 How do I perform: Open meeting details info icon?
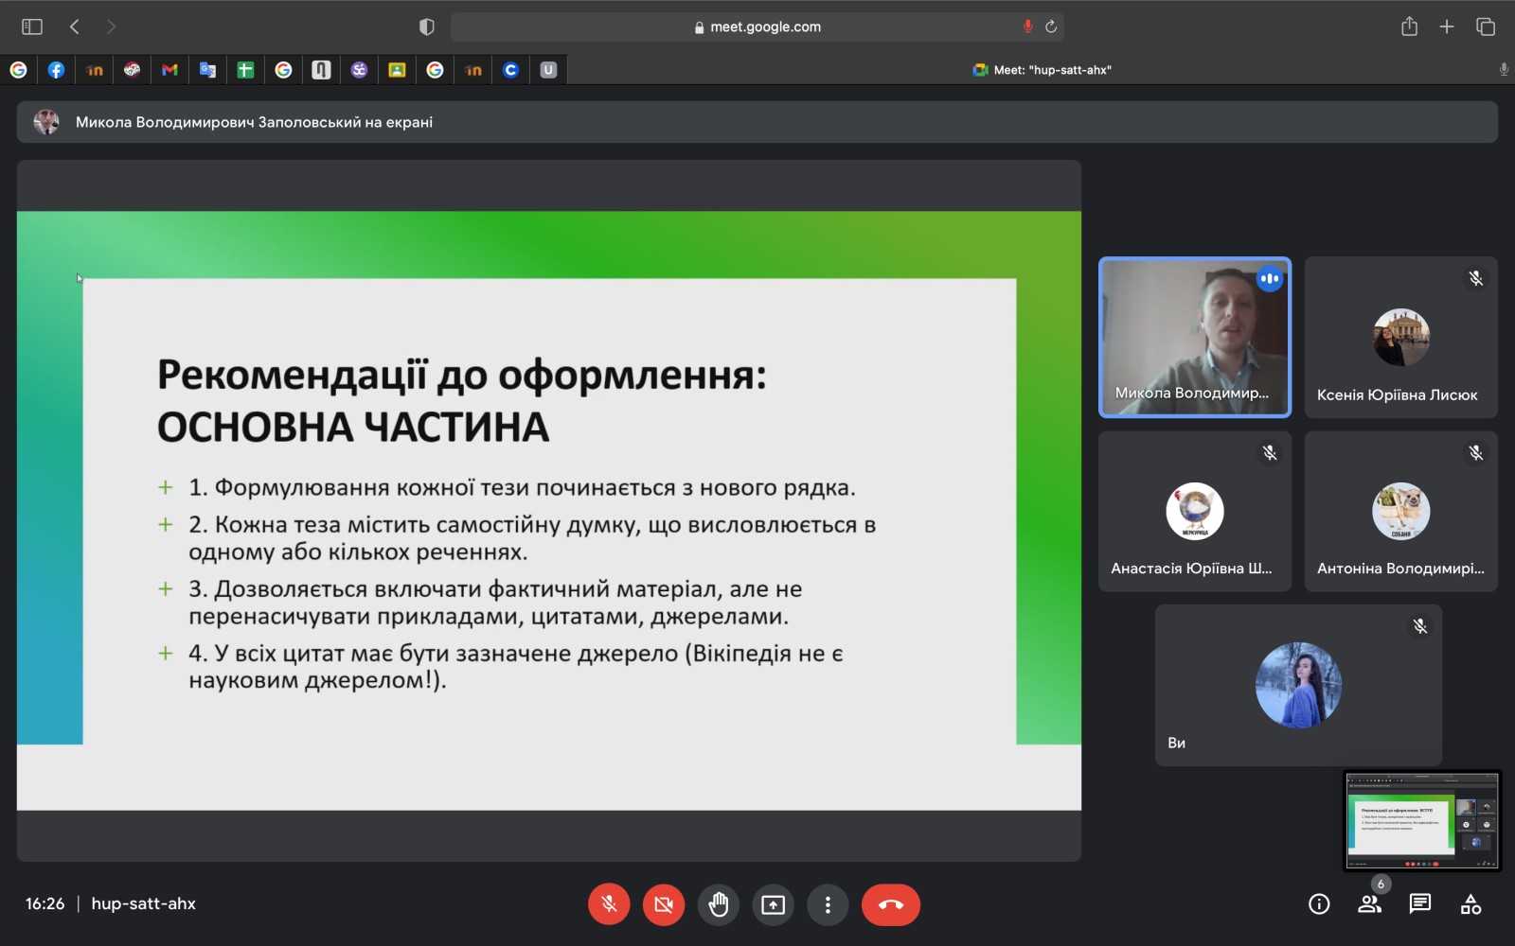pyautogui.click(x=1319, y=904)
